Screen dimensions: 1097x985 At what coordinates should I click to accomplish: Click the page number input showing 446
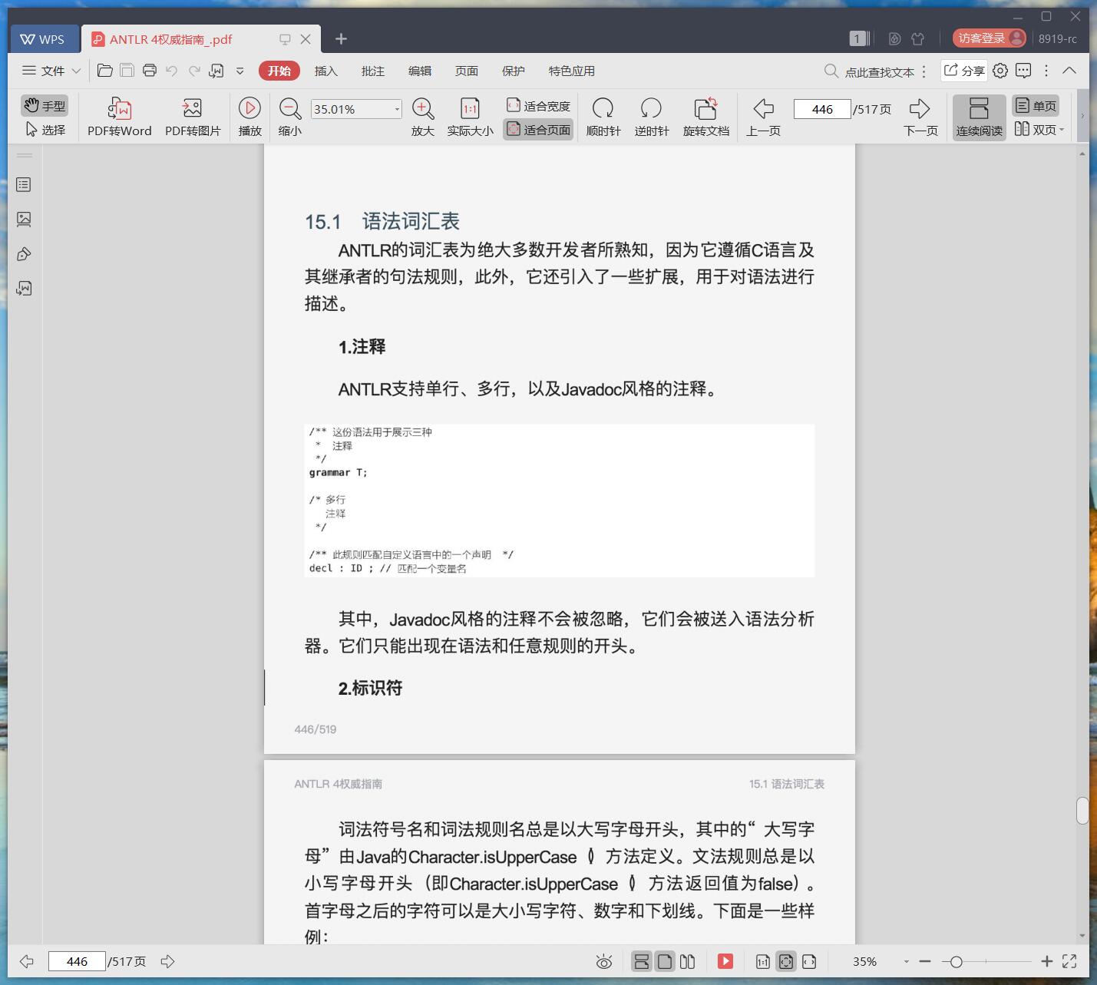(x=822, y=108)
